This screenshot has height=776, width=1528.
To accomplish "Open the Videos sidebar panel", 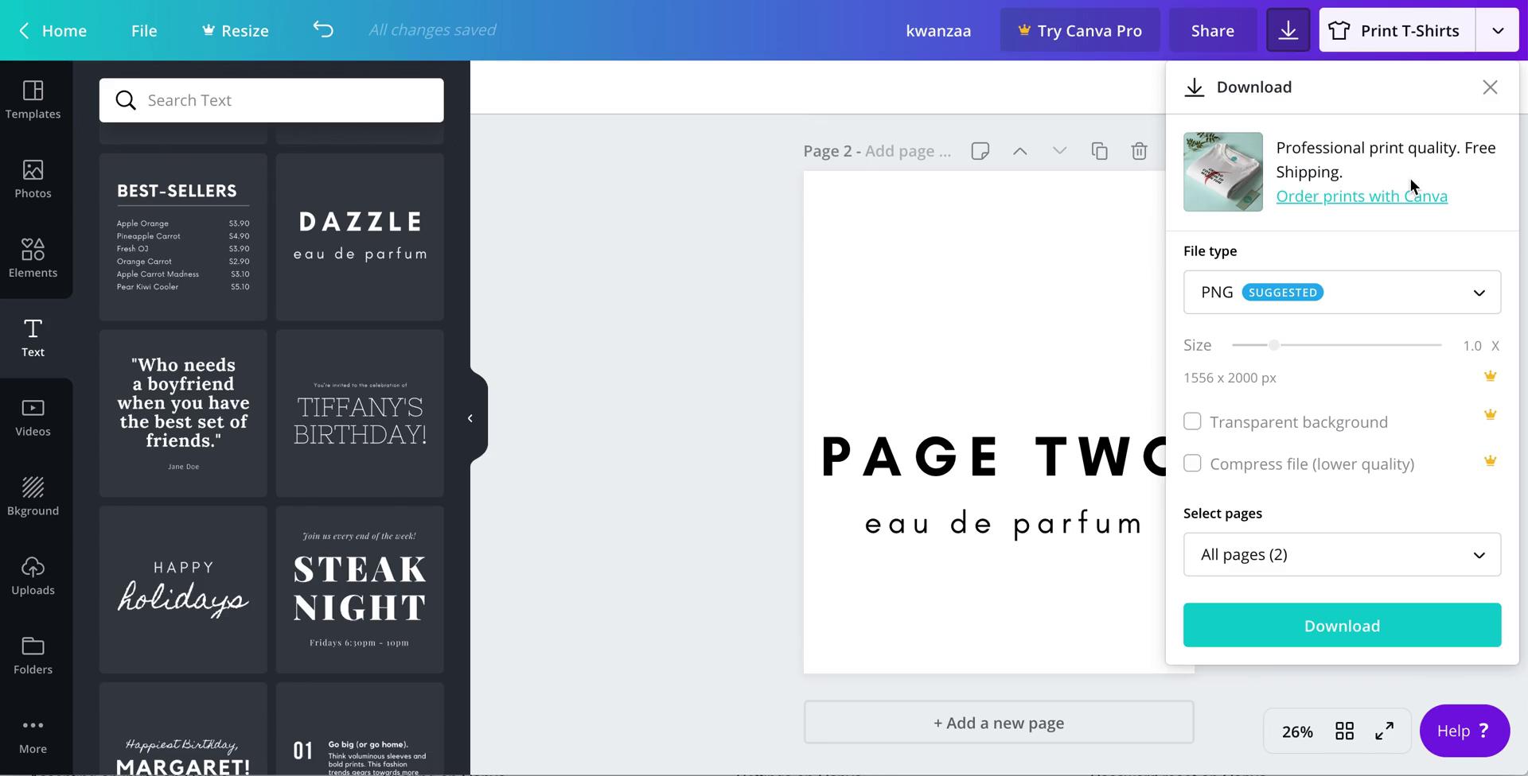I will [x=33, y=418].
